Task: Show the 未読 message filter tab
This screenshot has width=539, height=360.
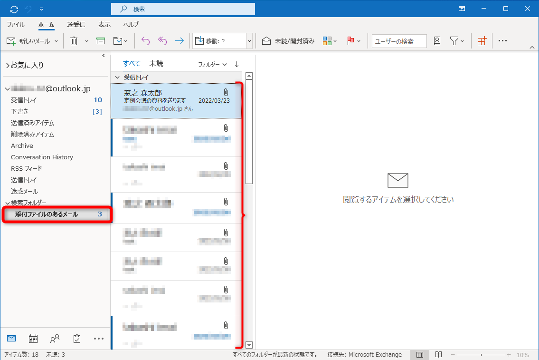Action: pyautogui.click(x=156, y=64)
